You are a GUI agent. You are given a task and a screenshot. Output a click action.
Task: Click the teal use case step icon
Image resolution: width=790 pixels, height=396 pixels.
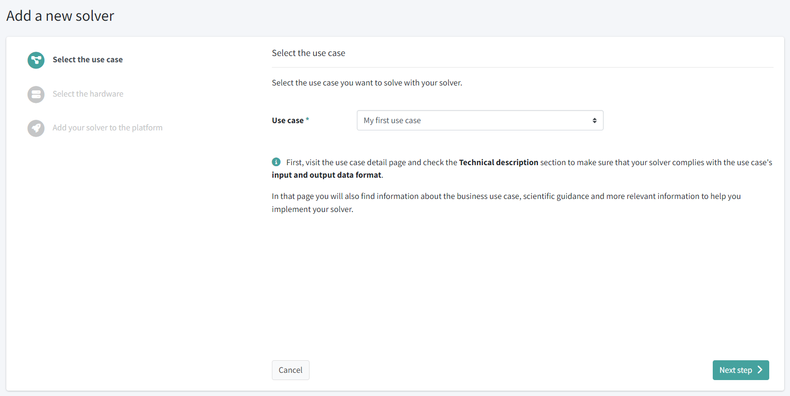coord(36,60)
